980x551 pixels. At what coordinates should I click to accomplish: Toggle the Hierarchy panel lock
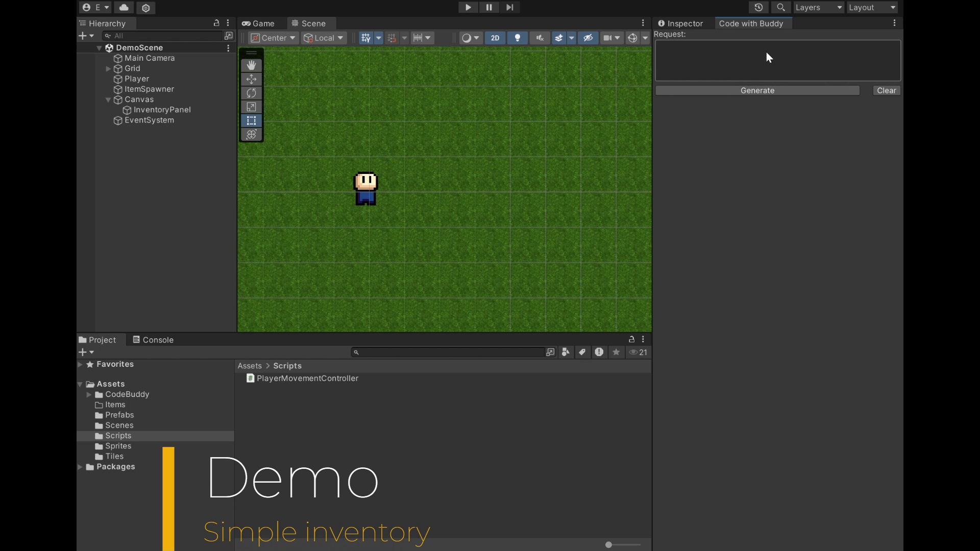216,23
